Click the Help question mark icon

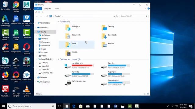(148, 8)
